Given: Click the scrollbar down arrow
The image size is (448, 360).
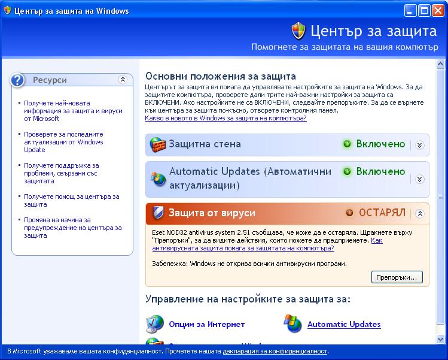Looking at the screenshot, I should pyautogui.click(x=440, y=340).
